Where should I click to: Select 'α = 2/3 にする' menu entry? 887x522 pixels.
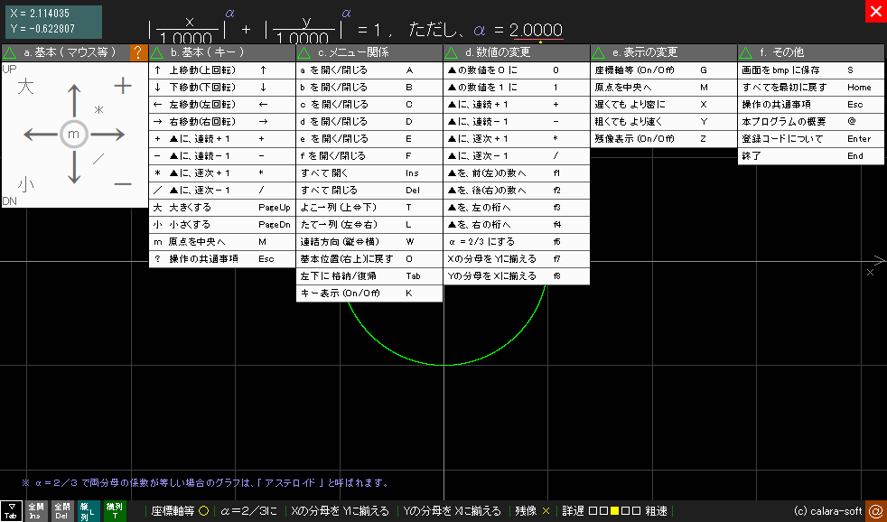coord(485,242)
